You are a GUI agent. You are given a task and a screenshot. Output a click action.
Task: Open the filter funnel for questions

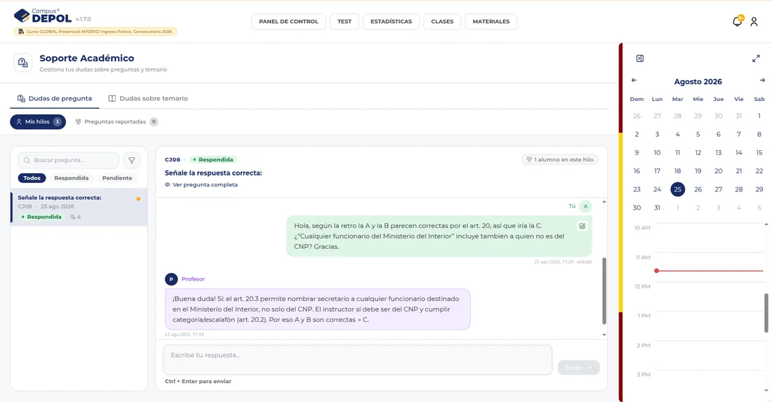point(131,160)
